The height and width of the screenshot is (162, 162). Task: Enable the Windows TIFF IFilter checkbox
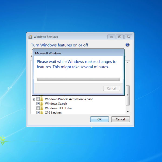click(x=38, y=108)
